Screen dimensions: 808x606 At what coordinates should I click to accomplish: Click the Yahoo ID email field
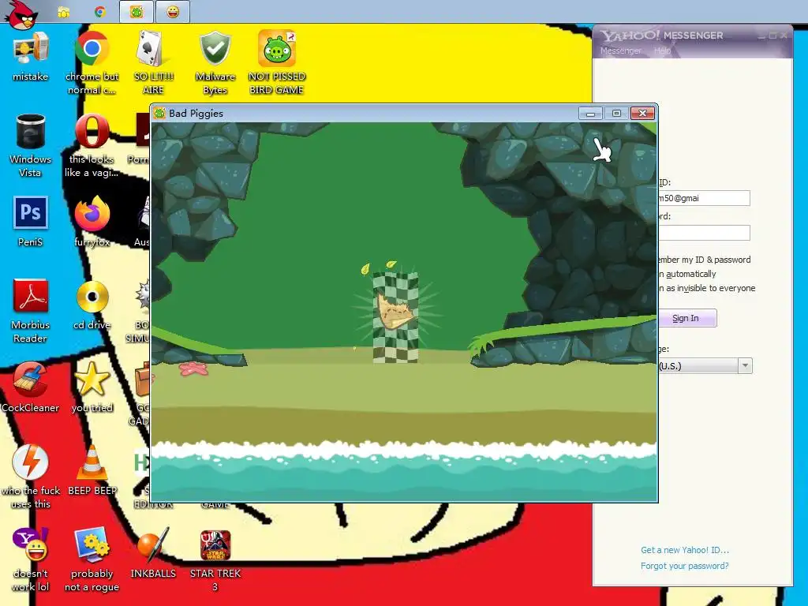(x=704, y=198)
